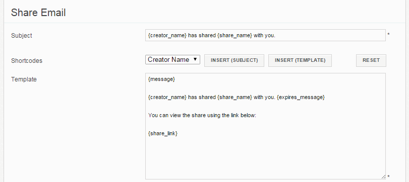Click the Shortcodes label
409x182 pixels.
[27, 61]
